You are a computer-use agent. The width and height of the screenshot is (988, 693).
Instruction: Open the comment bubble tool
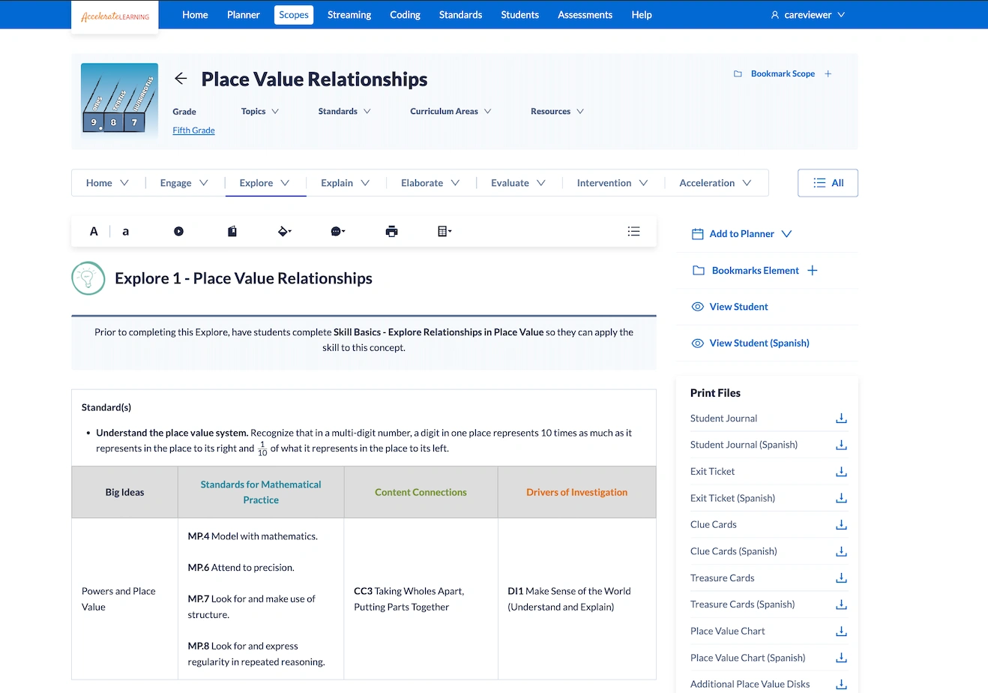pos(337,232)
